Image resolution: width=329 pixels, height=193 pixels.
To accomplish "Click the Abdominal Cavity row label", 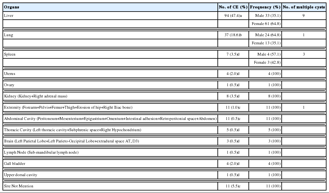I will point(110,119).
